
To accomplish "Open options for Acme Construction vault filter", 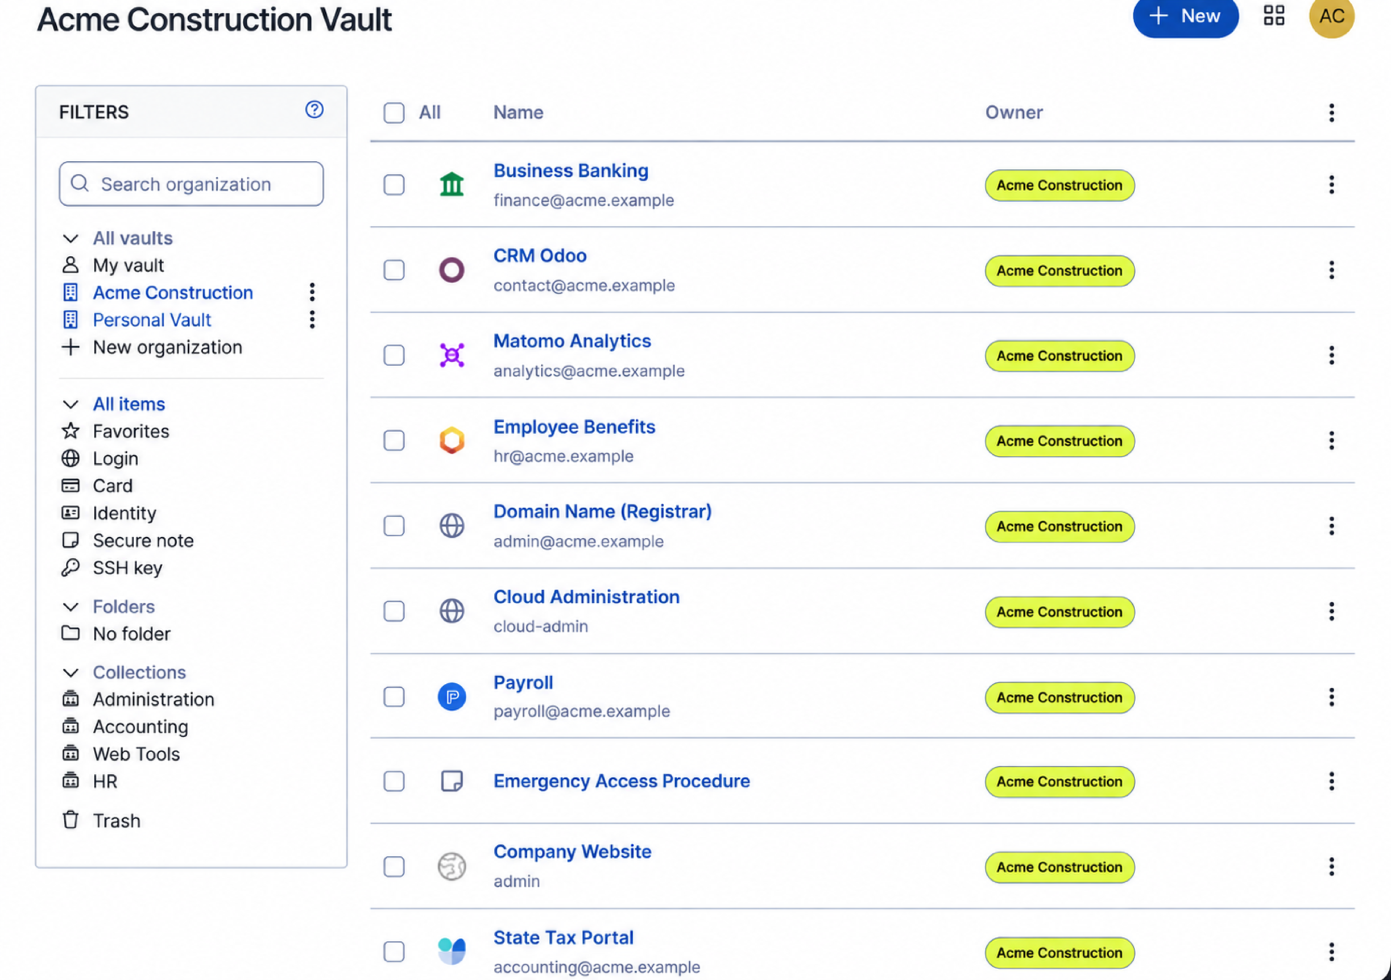I will [x=312, y=292].
